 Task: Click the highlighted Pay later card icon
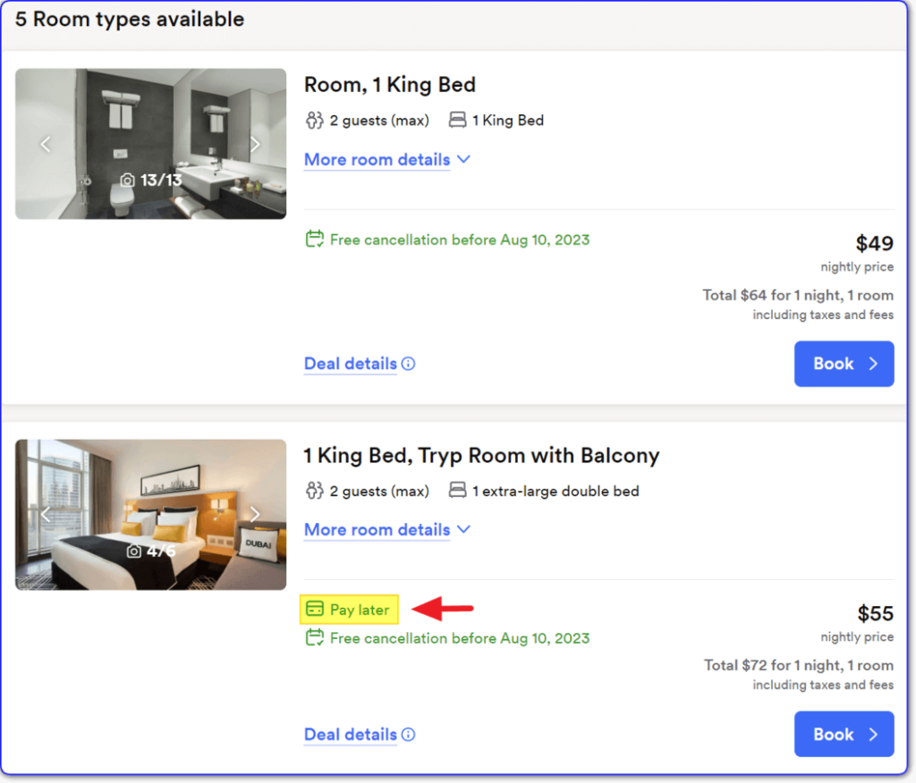tap(315, 609)
